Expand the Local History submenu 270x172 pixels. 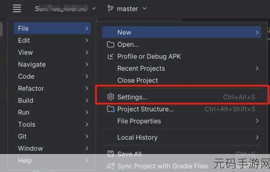pos(181,137)
